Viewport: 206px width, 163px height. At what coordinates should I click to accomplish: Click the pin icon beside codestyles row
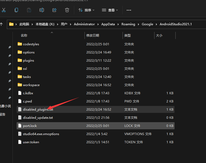click(10, 47)
